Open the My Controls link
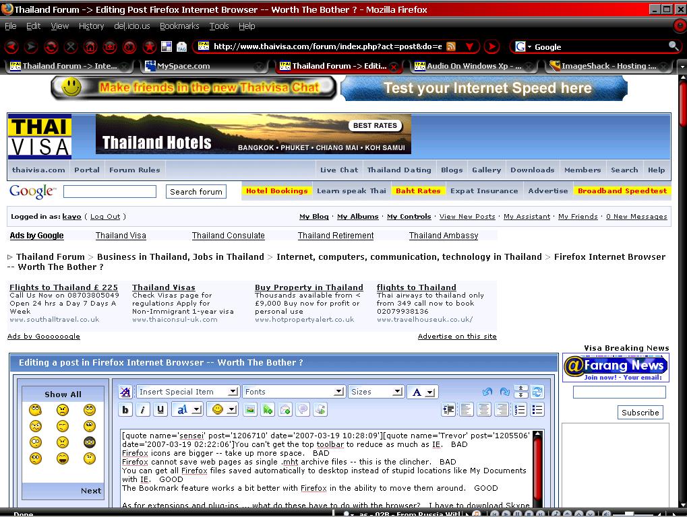This screenshot has height=517, width=687. point(409,217)
